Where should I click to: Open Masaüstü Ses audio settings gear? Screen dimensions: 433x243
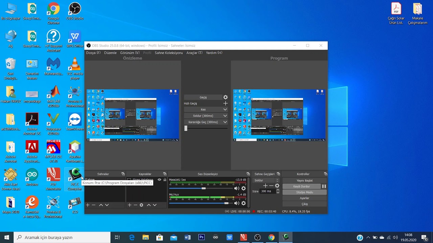pyautogui.click(x=244, y=188)
